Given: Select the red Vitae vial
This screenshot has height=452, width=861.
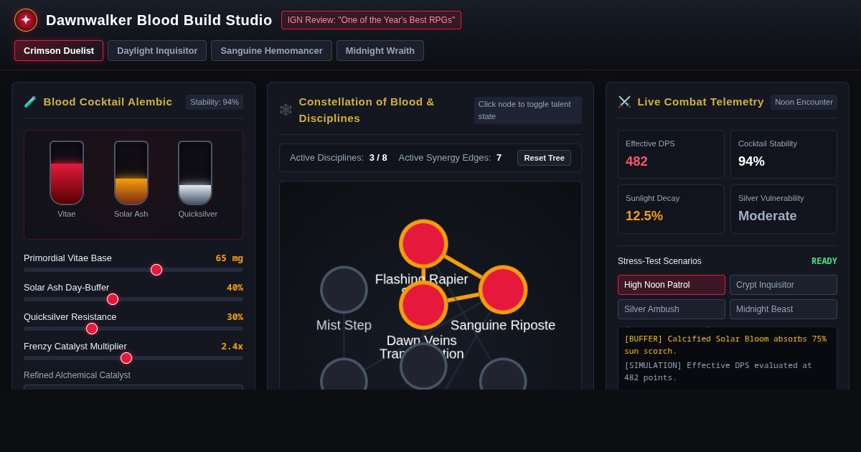Looking at the screenshot, I should (x=67, y=173).
